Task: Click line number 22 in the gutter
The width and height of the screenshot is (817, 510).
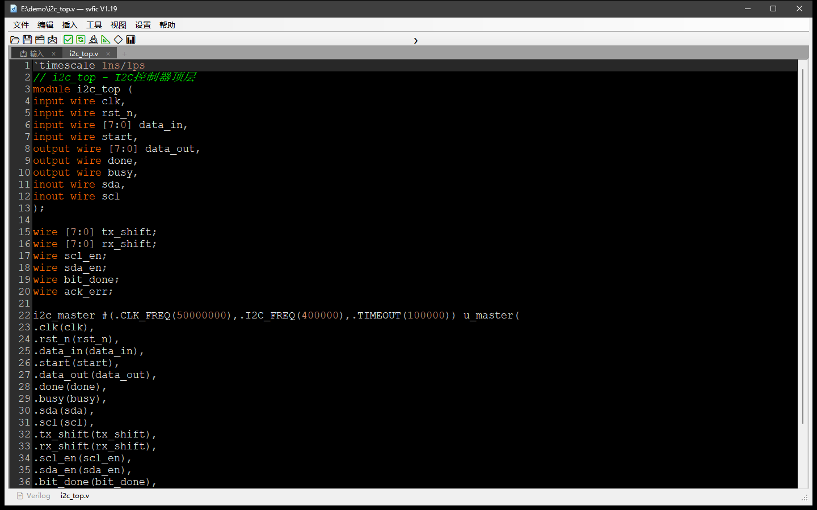Action: [24, 315]
